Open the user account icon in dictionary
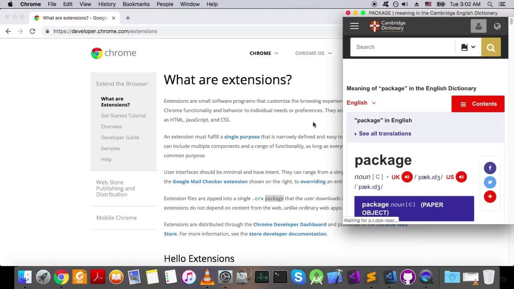 pos(478,26)
